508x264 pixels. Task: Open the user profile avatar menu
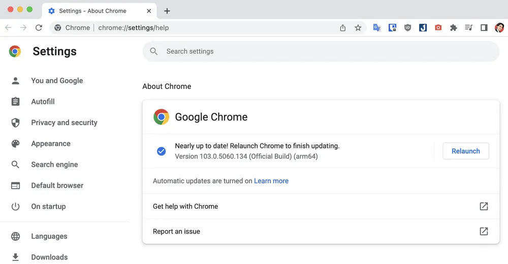coord(499,28)
